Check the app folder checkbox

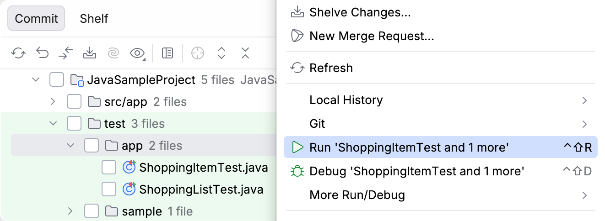92,146
